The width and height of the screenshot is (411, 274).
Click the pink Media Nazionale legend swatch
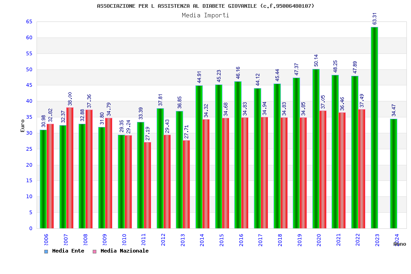(x=95, y=252)
